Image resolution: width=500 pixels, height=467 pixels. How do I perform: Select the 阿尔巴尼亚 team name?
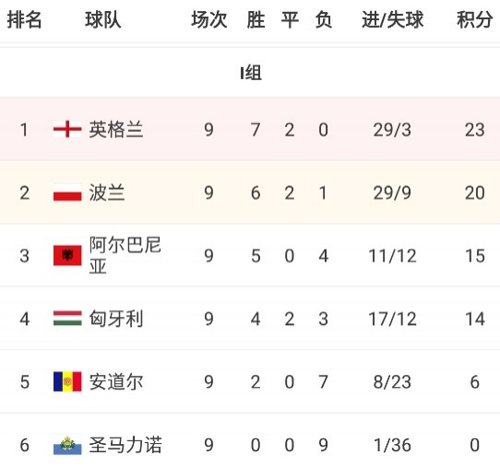[125, 255]
